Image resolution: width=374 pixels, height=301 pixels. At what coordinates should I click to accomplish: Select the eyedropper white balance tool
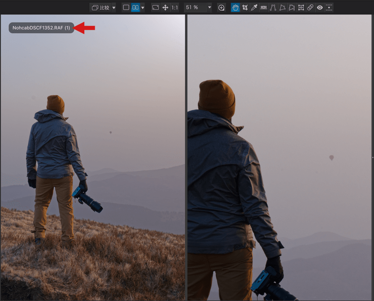(254, 7)
